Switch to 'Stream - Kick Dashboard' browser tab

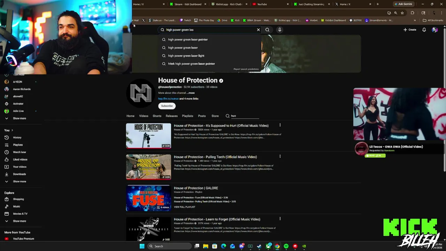[188, 4]
